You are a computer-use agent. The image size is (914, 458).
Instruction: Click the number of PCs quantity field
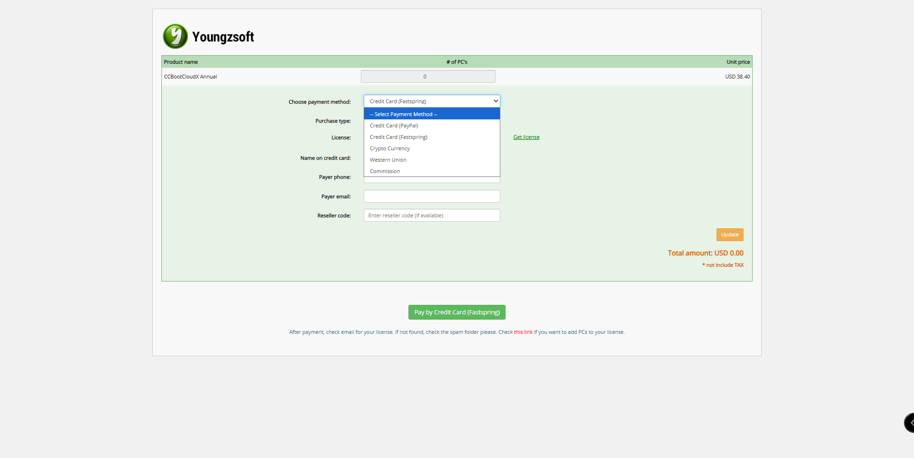427,76
